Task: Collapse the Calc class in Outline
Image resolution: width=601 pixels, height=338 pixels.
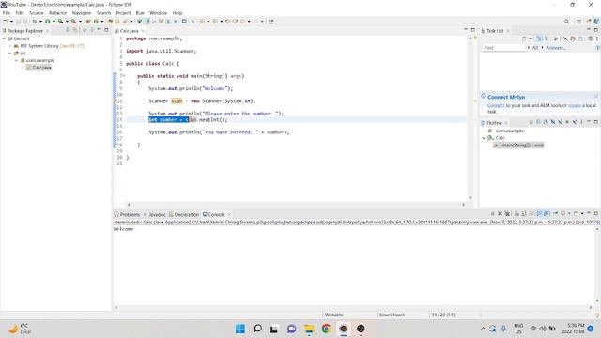Action: (485, 138)
